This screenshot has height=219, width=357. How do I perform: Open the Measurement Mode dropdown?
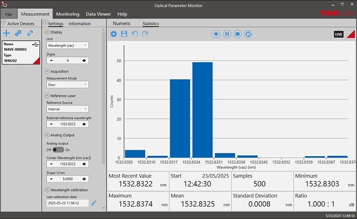click(67, 85)
